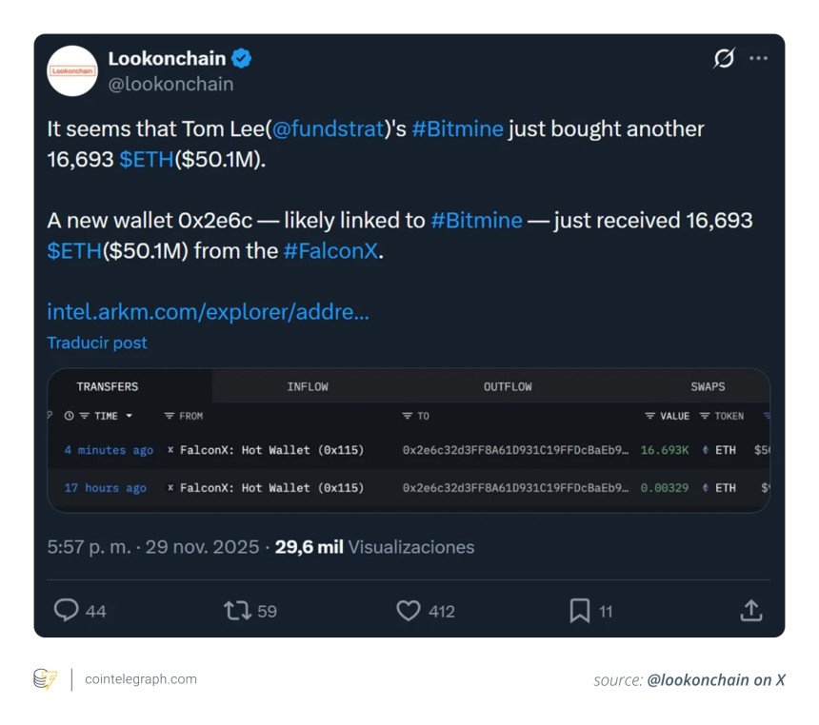Switch to the OUTFLOW tab
The height and width of the screenshot is (725, 819).
tap(508, 386)
